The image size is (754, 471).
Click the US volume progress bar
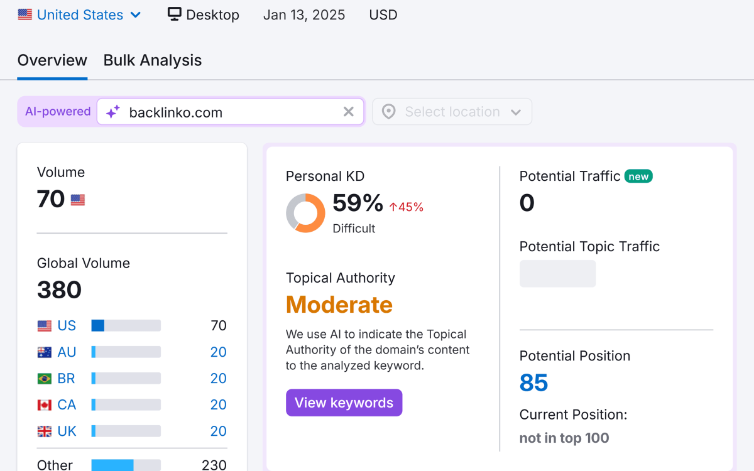125,325
